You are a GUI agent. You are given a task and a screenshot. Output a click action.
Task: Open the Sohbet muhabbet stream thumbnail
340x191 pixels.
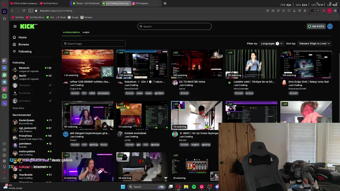(x=142, y=115)
